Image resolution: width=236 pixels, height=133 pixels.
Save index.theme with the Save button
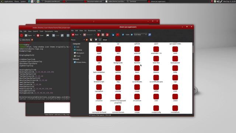tap(40, 35)
